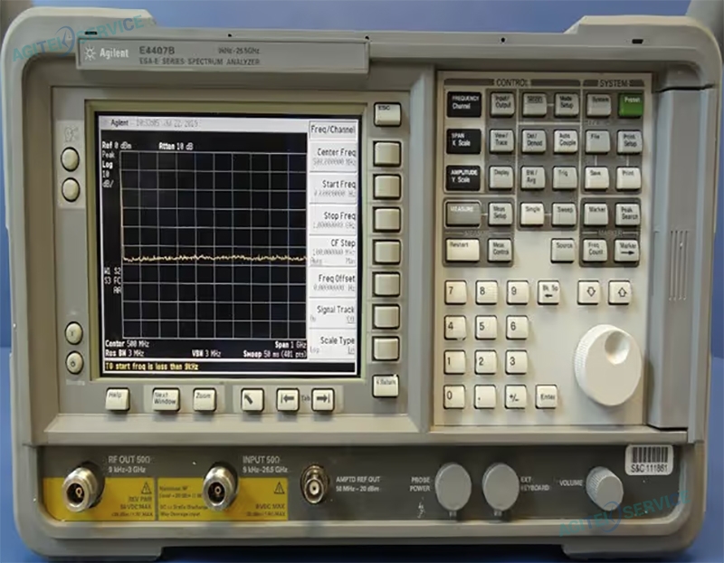This screenshot has height=563, width=724.
Task: Push the green Preset key
Action: coord(631,104)
